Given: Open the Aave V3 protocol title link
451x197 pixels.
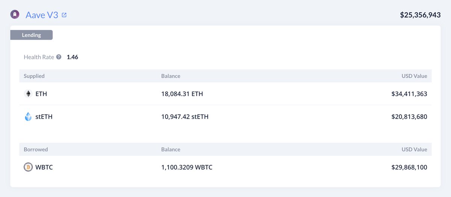Looking at the screenshot, I should [x=42, y=15].
